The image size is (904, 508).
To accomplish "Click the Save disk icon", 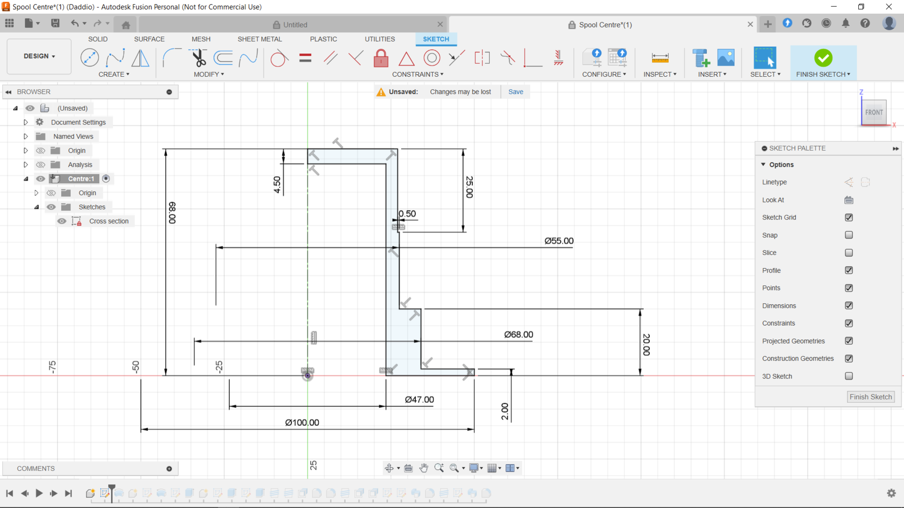I will tap(55, 23).
